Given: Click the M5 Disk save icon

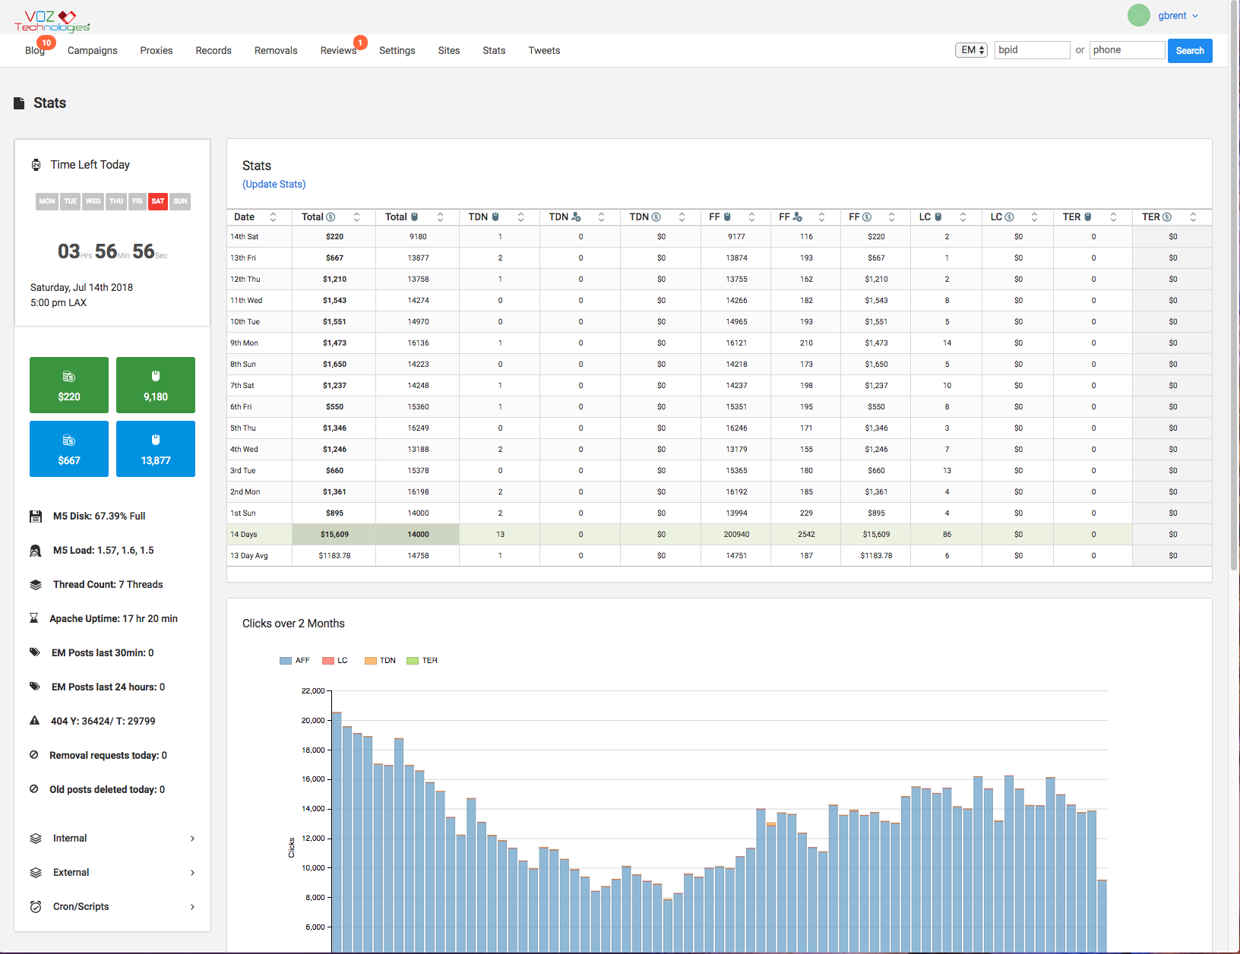Looking at the screenshot, I should tap(35, 516).
